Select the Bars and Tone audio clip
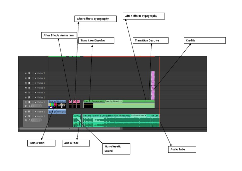This screenshot has height=171, width=242. 52,112
